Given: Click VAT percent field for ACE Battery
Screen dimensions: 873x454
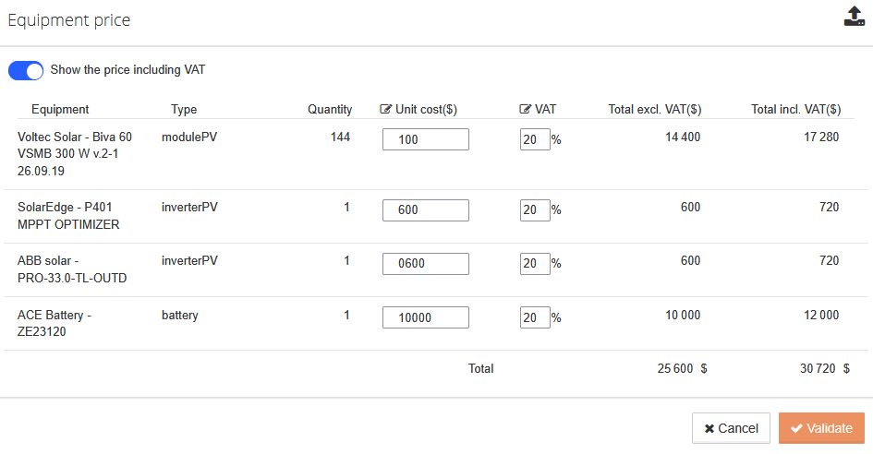Looking at the screenshot, I should 535,317.
